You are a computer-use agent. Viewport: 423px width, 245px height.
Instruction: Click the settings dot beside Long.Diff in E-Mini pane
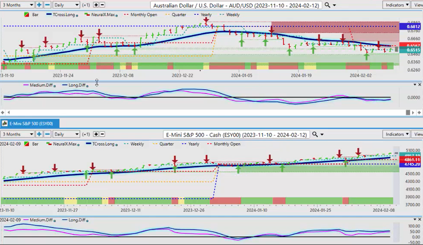tap(87, 221)
